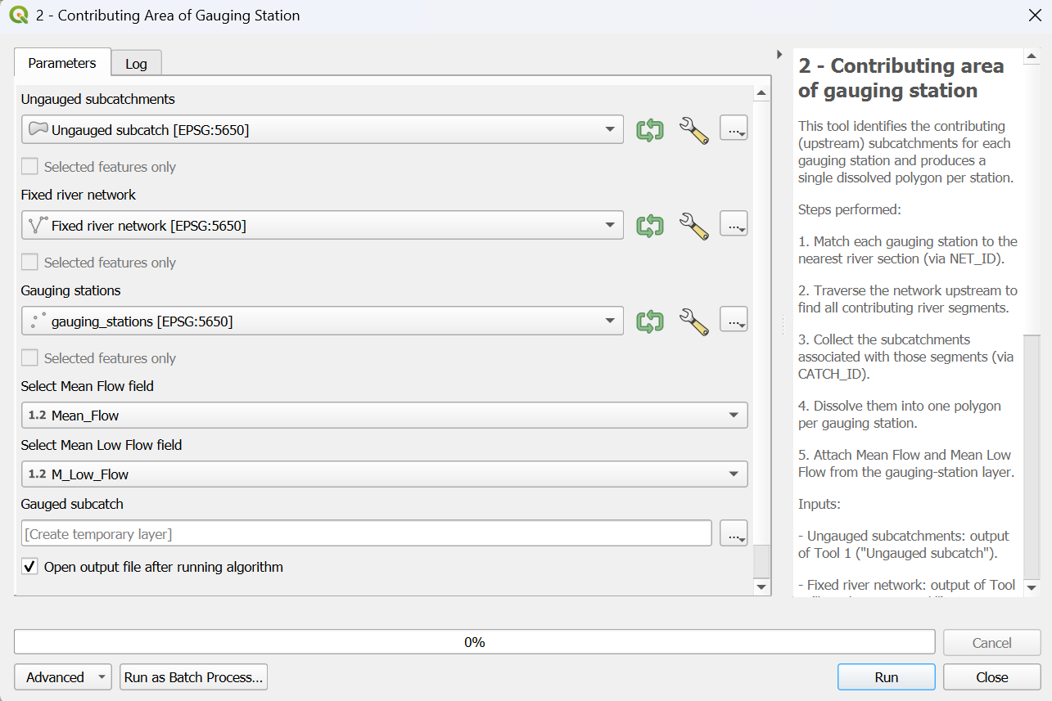1052x701 pixels.
Task: Click help heading 'Contributing area of gauging station'
Action: [x=901, y=78]
